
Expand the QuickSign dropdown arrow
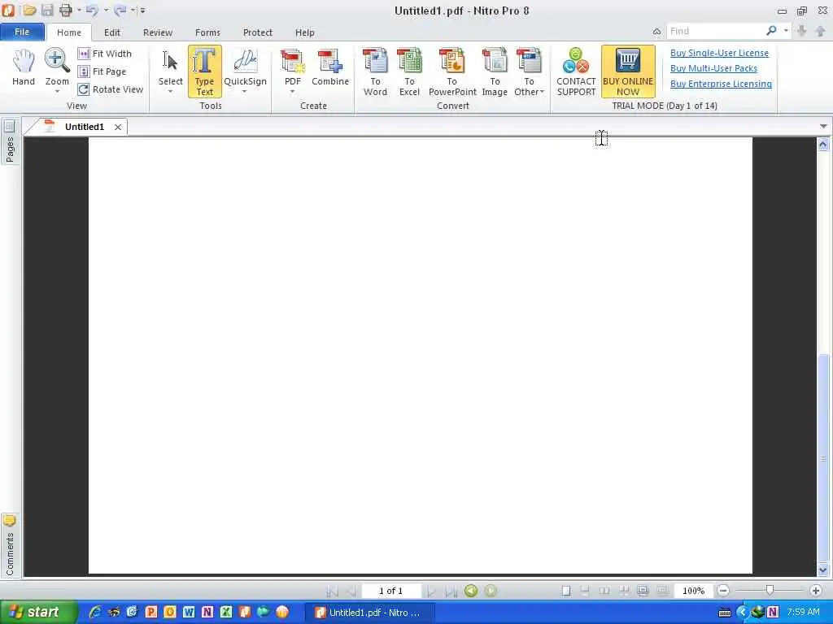point(245,92)
